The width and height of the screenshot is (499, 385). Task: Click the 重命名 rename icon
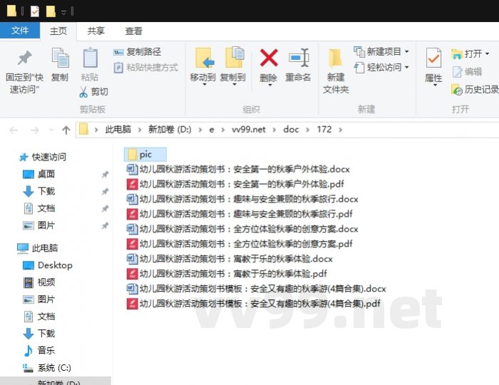pyautogui.click(x=299, y=58)
